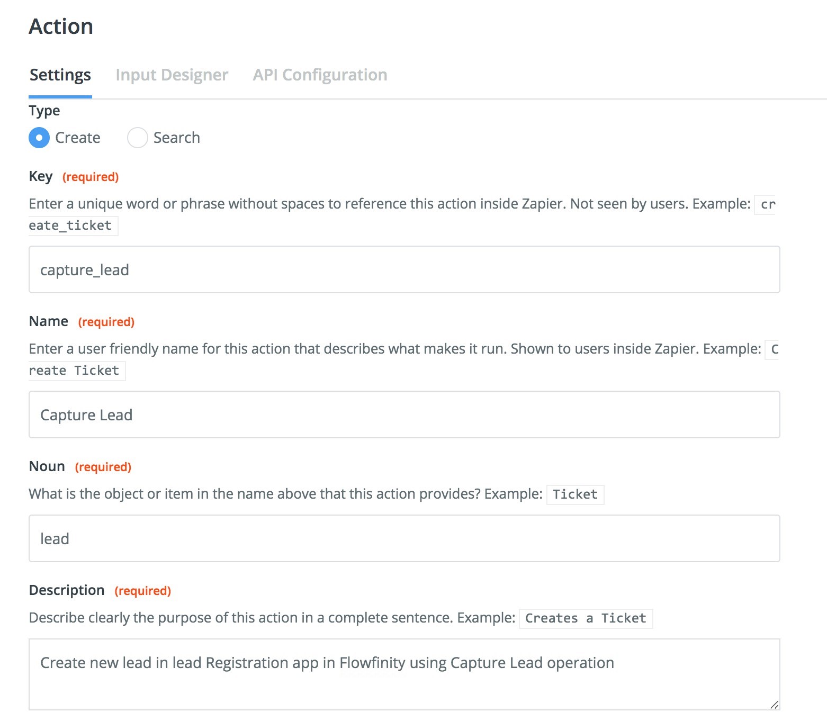Click the Noun field label

point(47,466)
